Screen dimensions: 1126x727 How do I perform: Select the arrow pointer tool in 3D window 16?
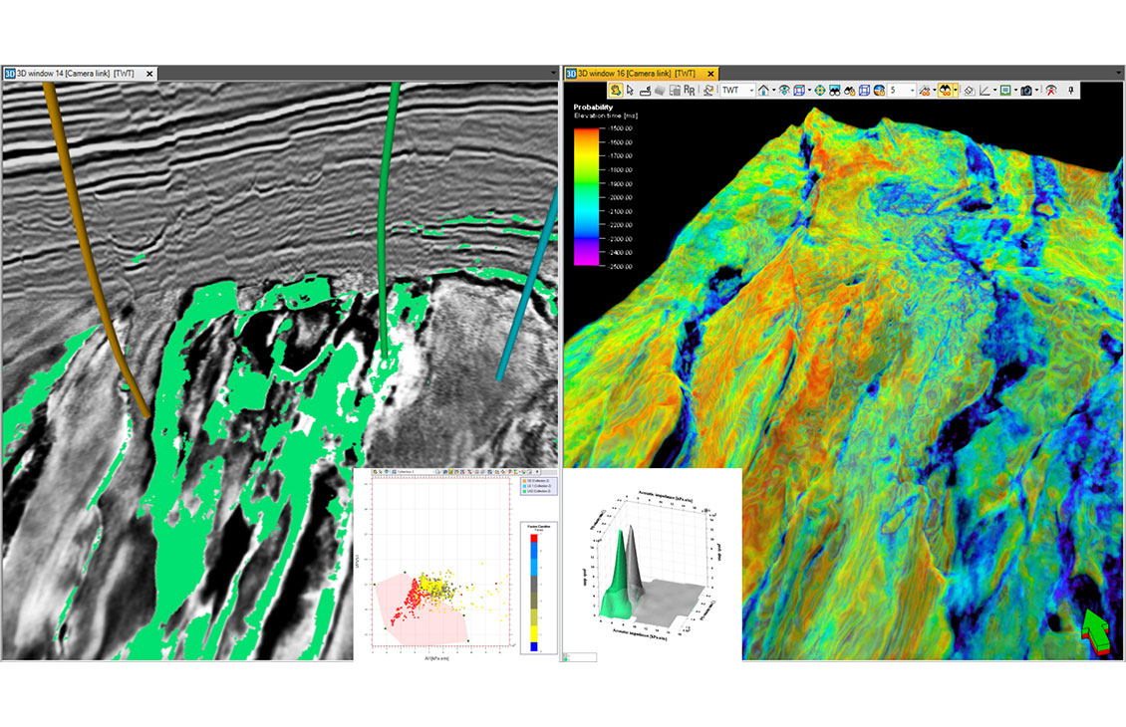pos(629,88)
